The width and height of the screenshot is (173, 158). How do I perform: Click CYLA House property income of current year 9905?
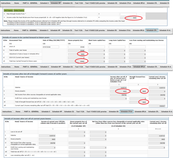(47, 139)
